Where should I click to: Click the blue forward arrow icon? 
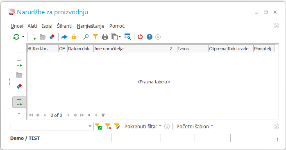pyautogui.click(x=64, y=37)
